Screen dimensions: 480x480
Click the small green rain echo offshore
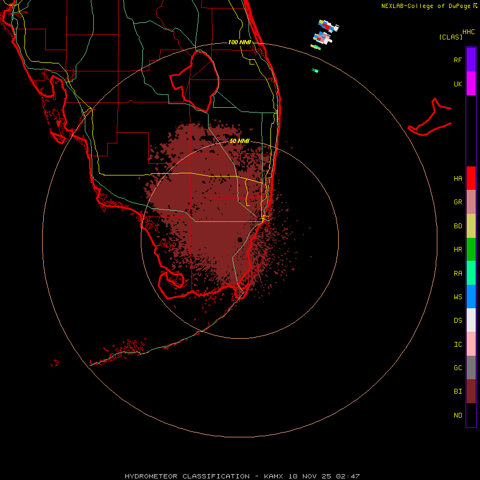315,71
